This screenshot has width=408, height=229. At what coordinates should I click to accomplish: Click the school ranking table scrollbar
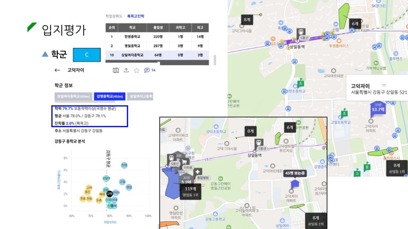pos(214,60)
